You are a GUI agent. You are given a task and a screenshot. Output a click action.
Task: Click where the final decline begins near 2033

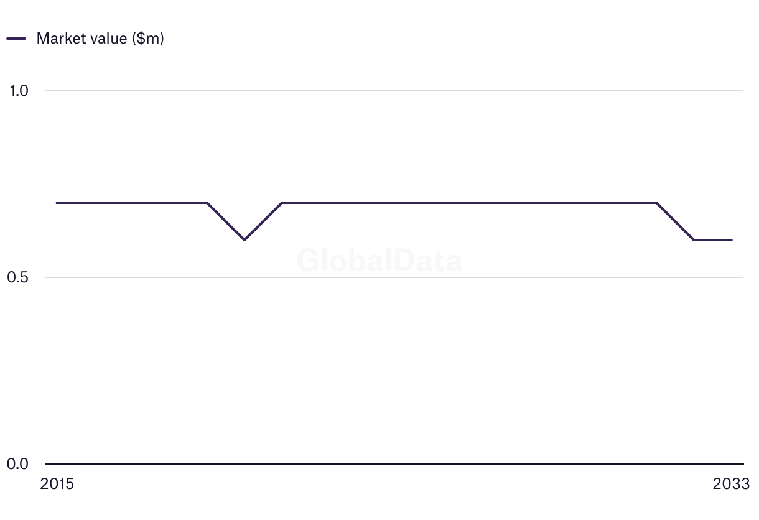656,203
